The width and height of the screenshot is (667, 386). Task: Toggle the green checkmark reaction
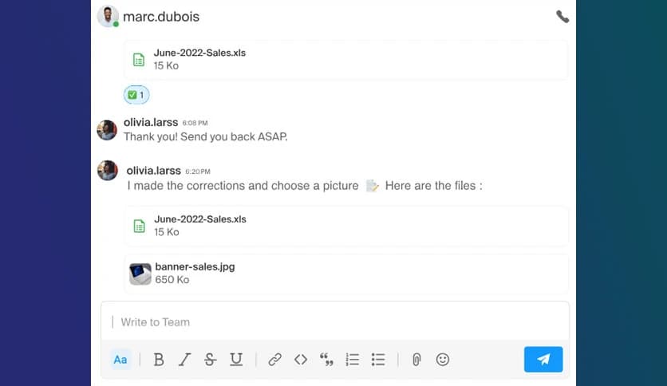click(x=136, y=95)
